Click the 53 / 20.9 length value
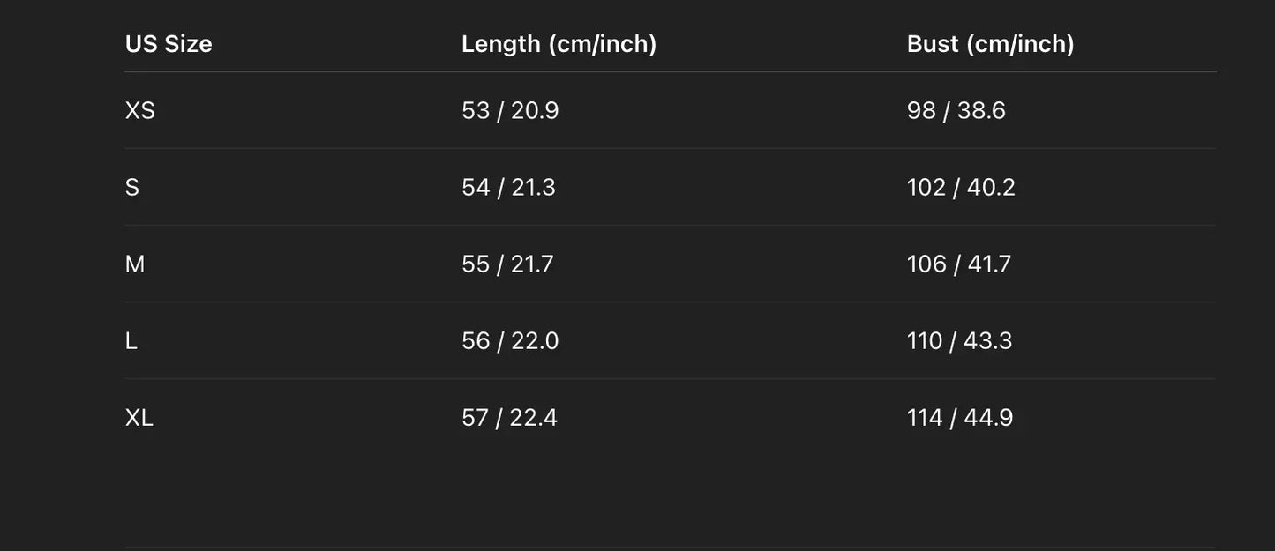The width and height of the screenshot is (1275, 551). point(510,111)
